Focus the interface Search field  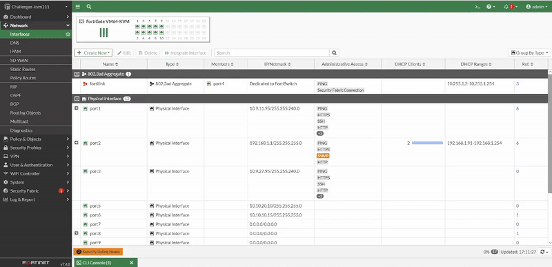tap(272, 52)
